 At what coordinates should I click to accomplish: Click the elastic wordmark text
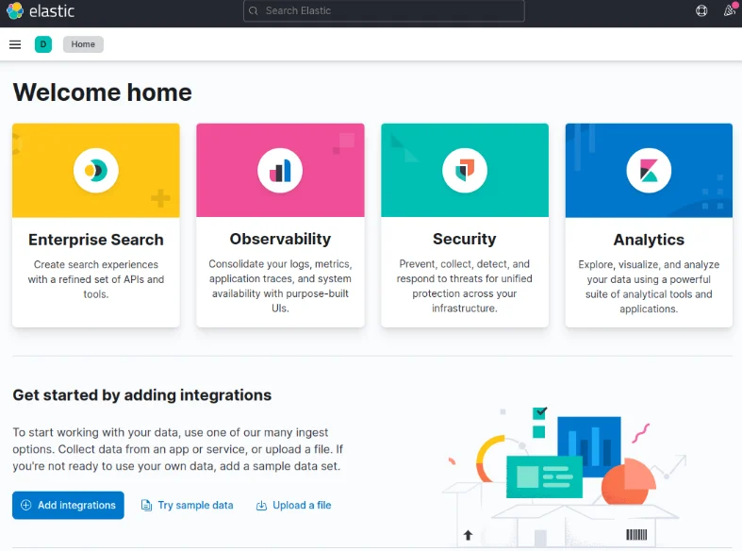[52, 11]
